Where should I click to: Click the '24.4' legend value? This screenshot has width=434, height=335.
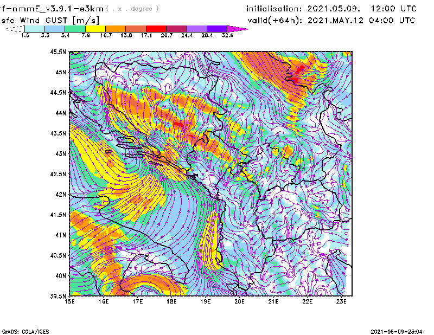tap(187, 35)
